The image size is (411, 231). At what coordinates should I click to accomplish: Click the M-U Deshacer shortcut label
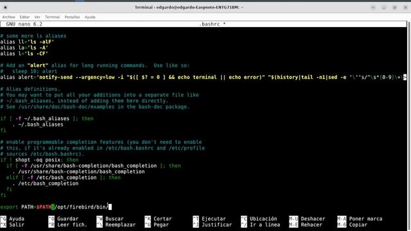tap(307, 219)
